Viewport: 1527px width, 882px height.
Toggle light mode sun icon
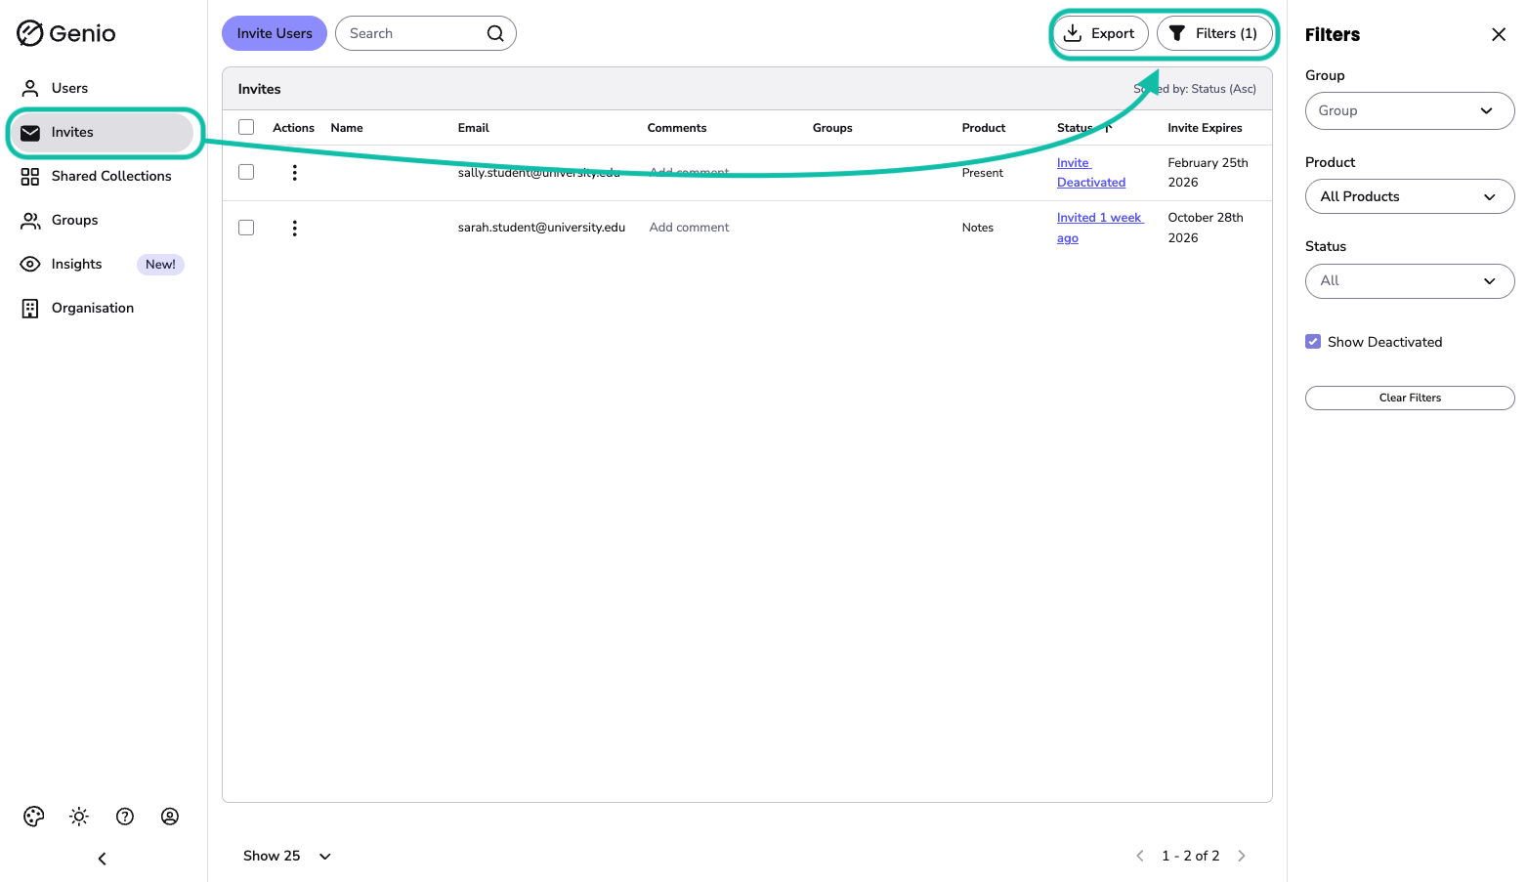(x=79, y=817)
